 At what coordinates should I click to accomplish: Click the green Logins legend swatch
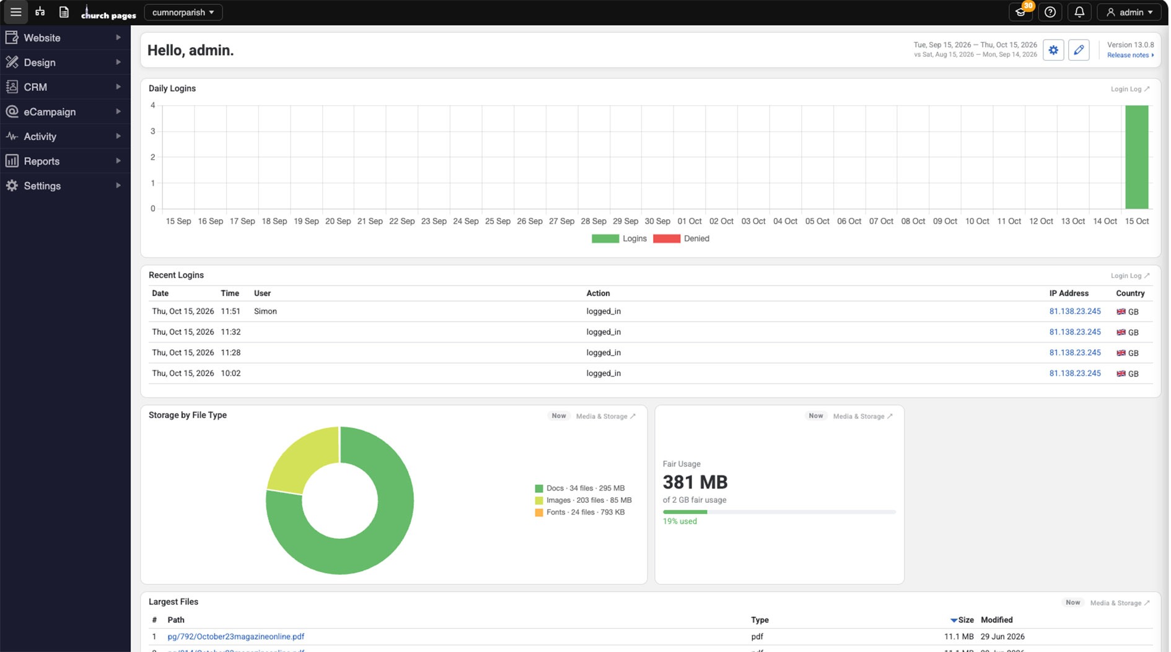(x=605, y=239)
